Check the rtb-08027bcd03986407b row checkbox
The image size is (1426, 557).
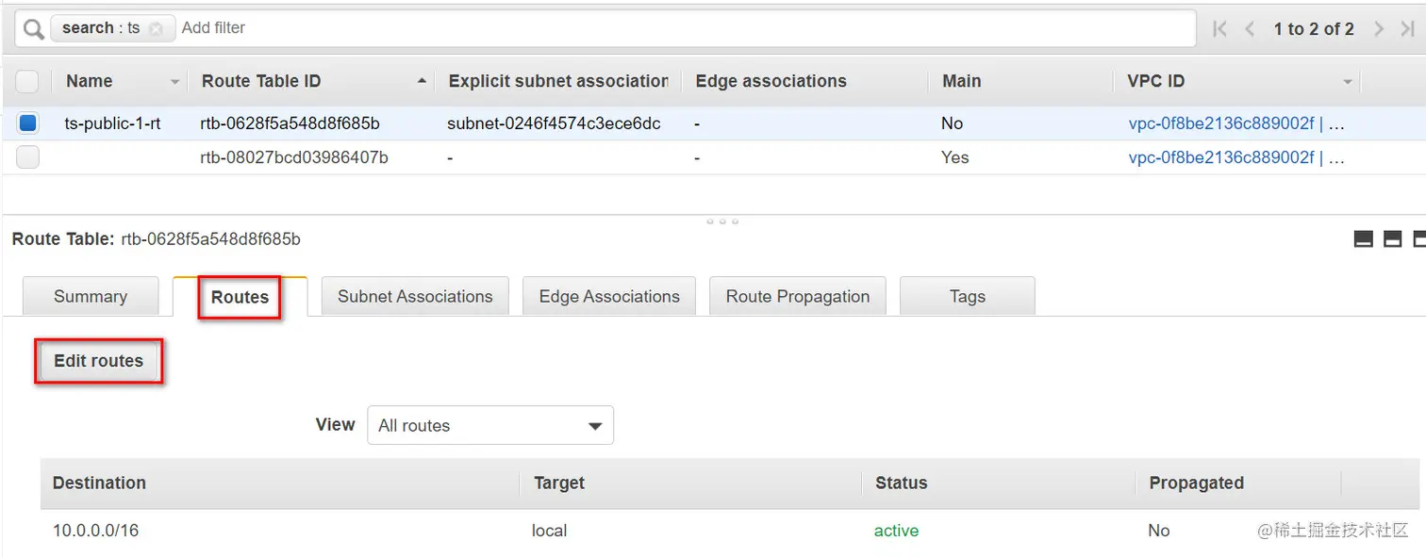click(27, 157)
